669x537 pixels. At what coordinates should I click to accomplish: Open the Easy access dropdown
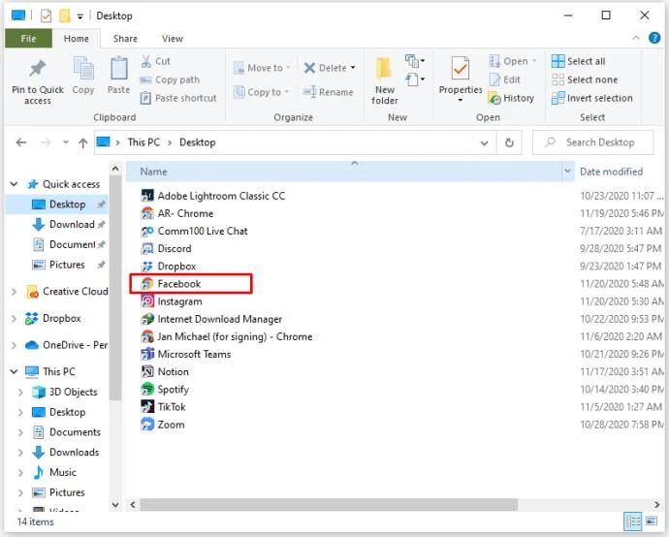(x=415, y=79)
